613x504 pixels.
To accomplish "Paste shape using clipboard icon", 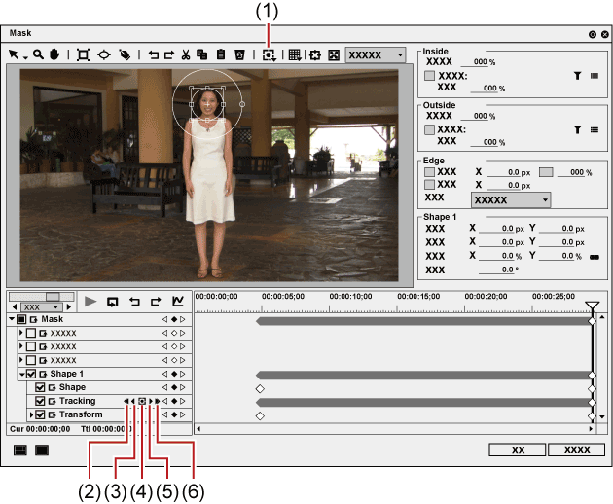I will tap(221, 54).
